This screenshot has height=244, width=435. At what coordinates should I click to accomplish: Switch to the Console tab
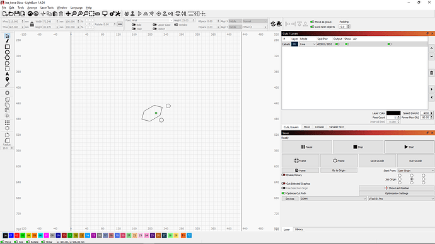click(x=319, y=127)
